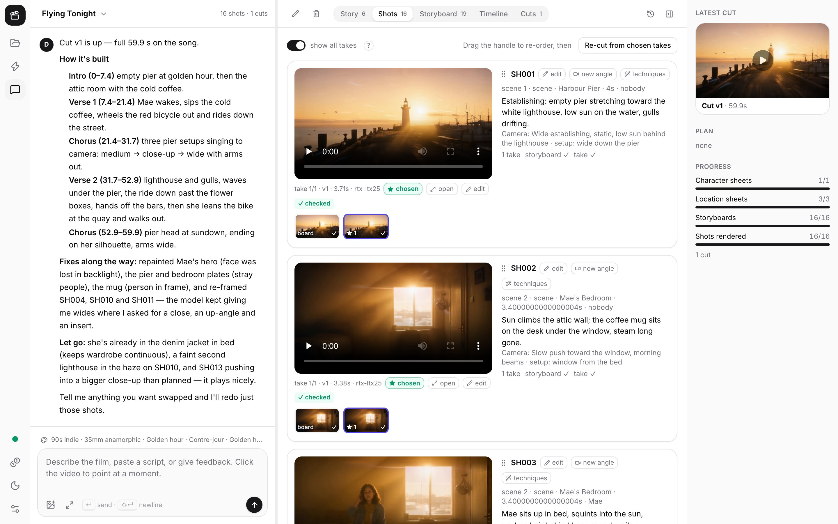Switch to the Storyboard tab
Screen dimensions: 838x524
coord(443,14)
